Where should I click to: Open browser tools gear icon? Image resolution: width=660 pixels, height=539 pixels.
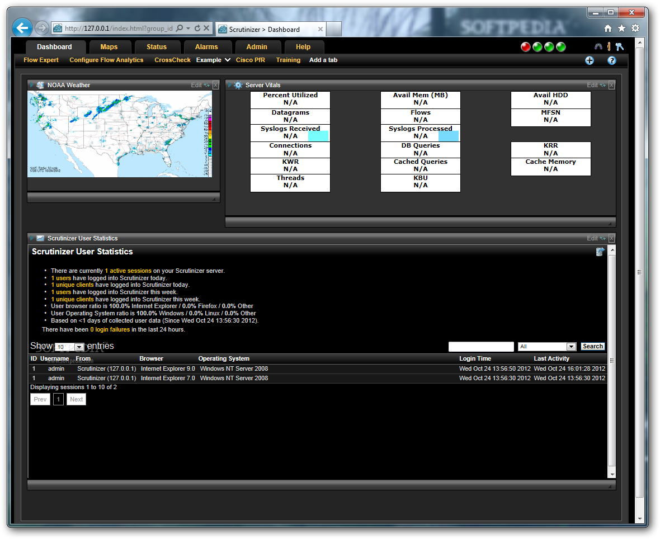(x=635, y=28)
